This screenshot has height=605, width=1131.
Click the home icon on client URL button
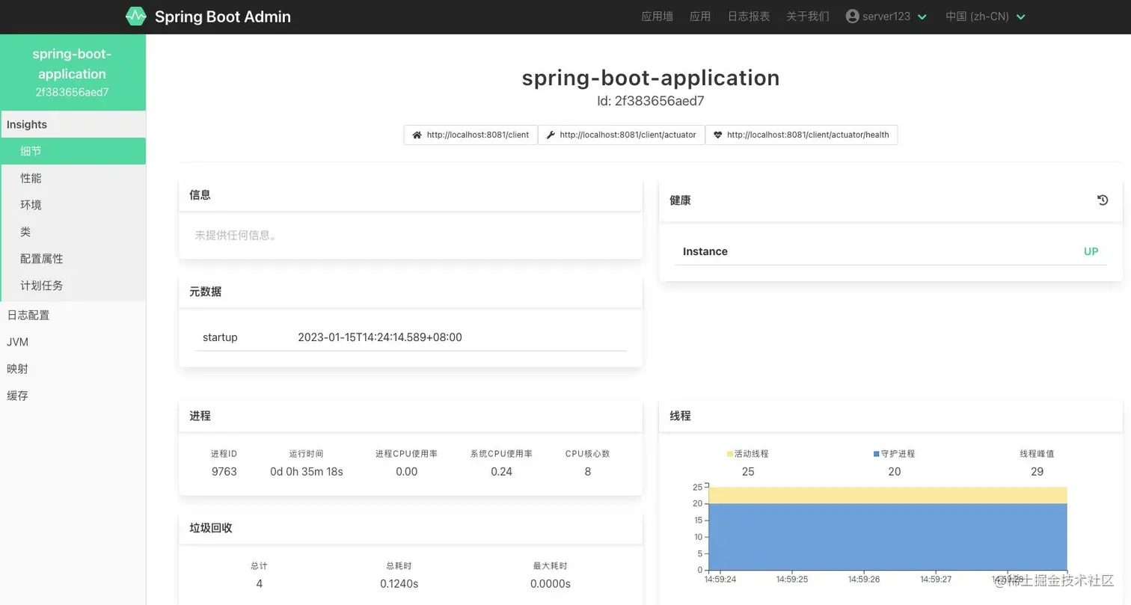pos(417,135)
